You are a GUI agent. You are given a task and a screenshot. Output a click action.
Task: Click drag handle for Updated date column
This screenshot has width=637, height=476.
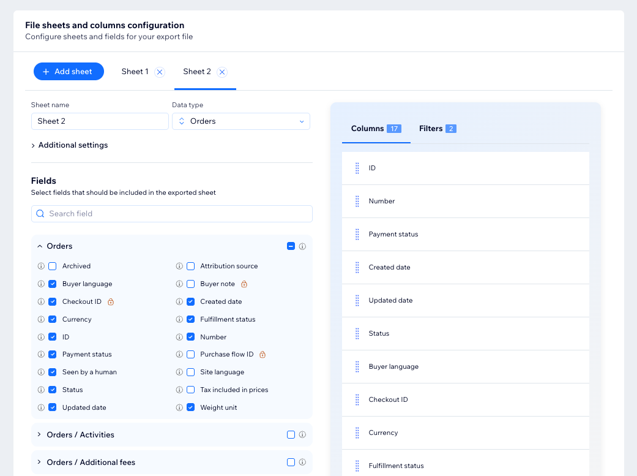click(x=357, y=300)
